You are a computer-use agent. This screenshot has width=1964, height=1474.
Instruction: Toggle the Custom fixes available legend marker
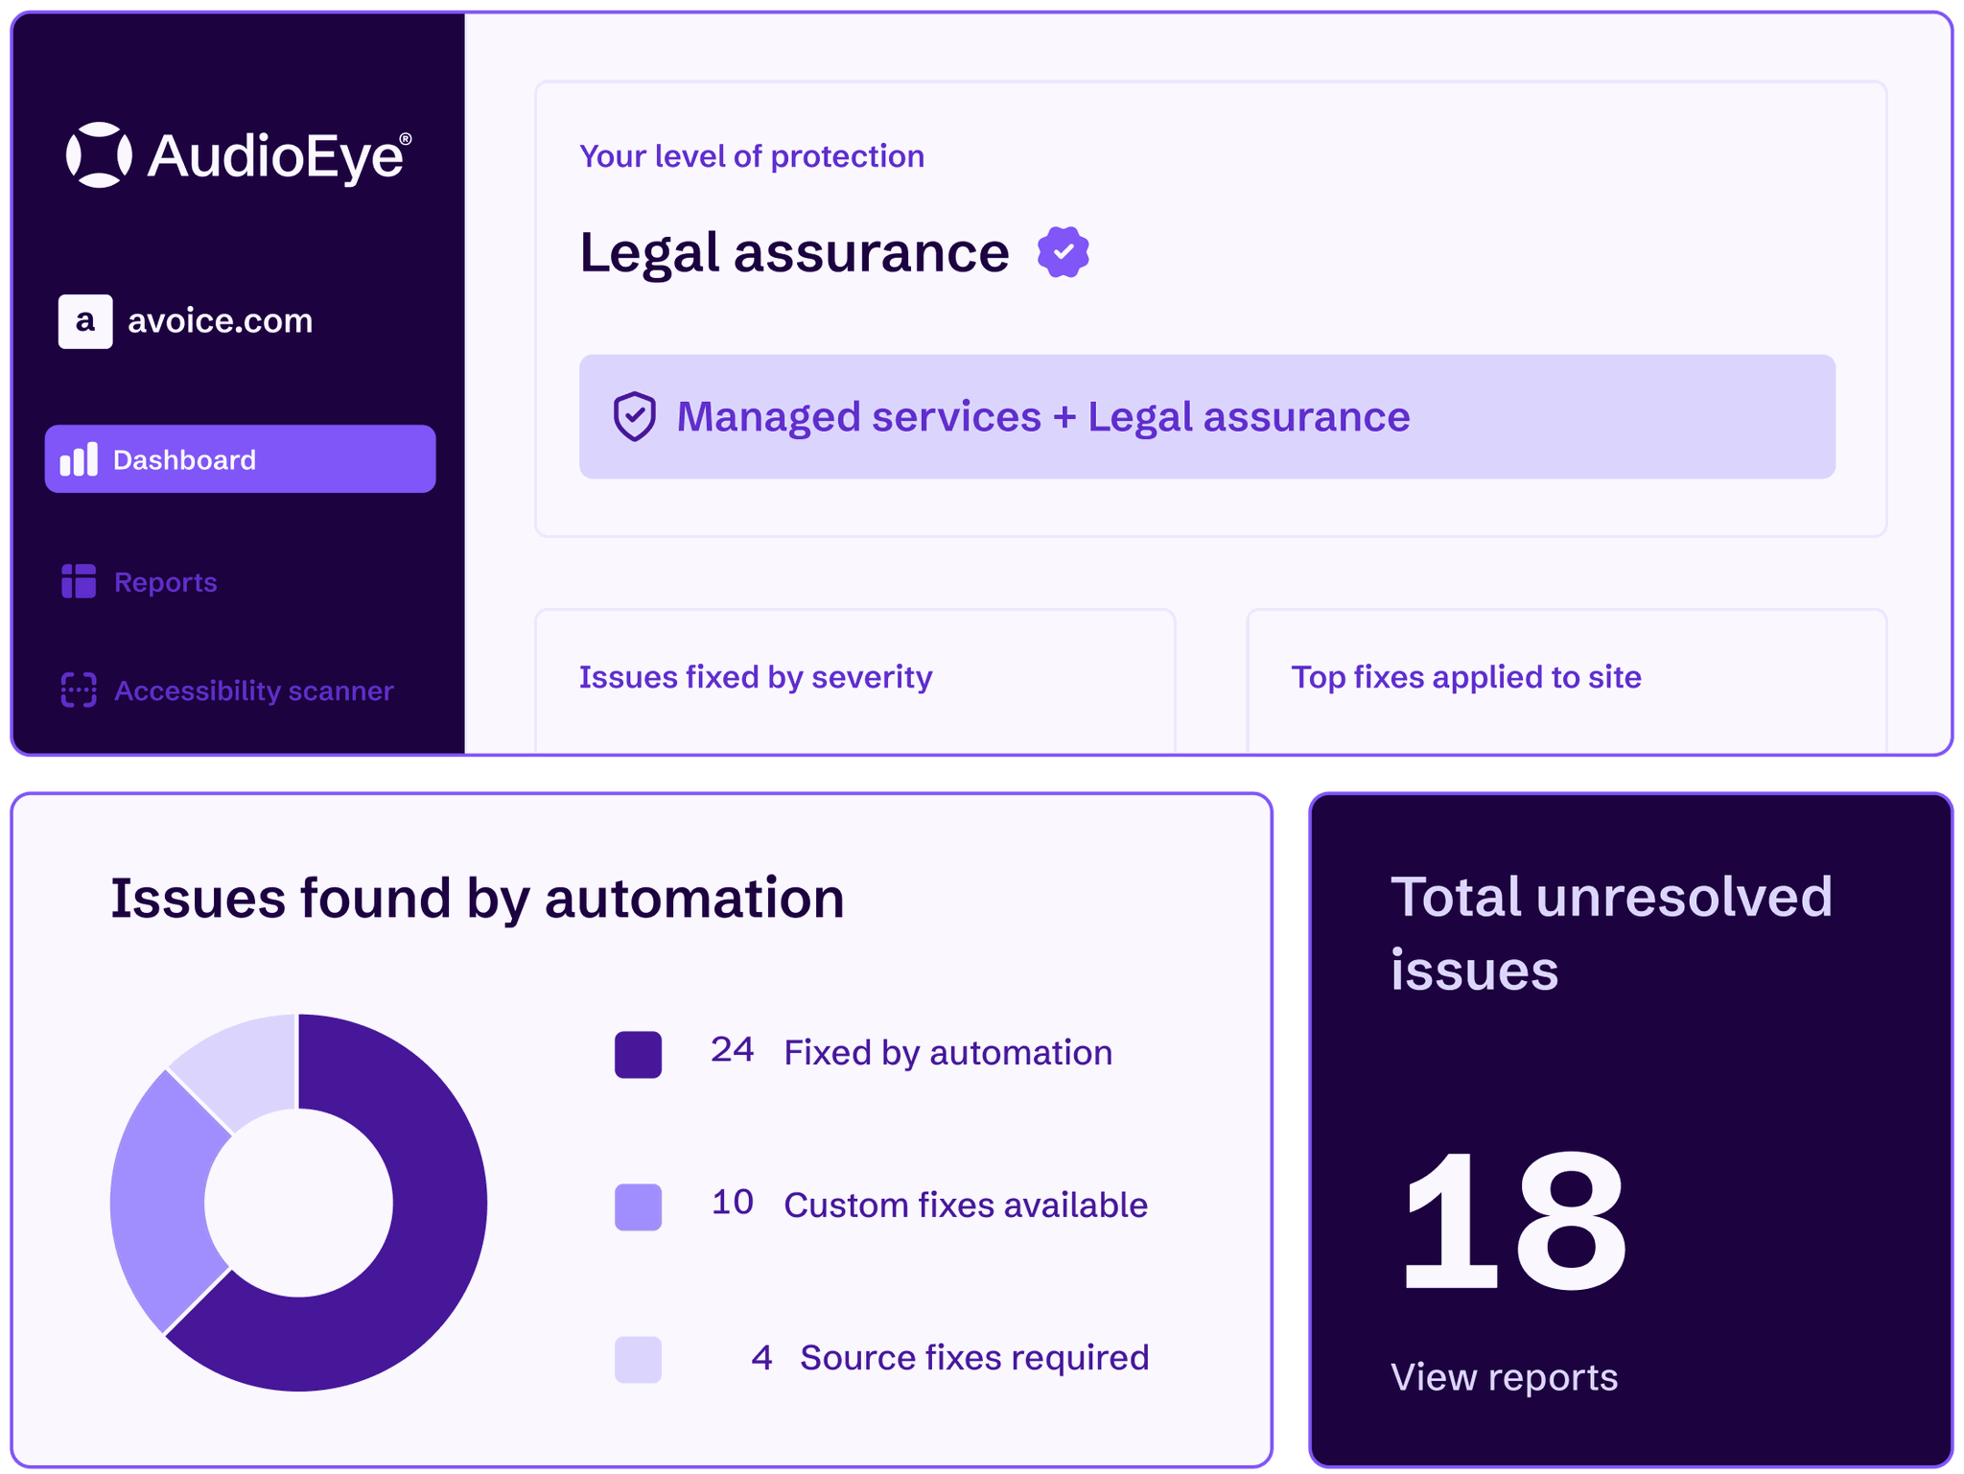[x=638, y=1205]
